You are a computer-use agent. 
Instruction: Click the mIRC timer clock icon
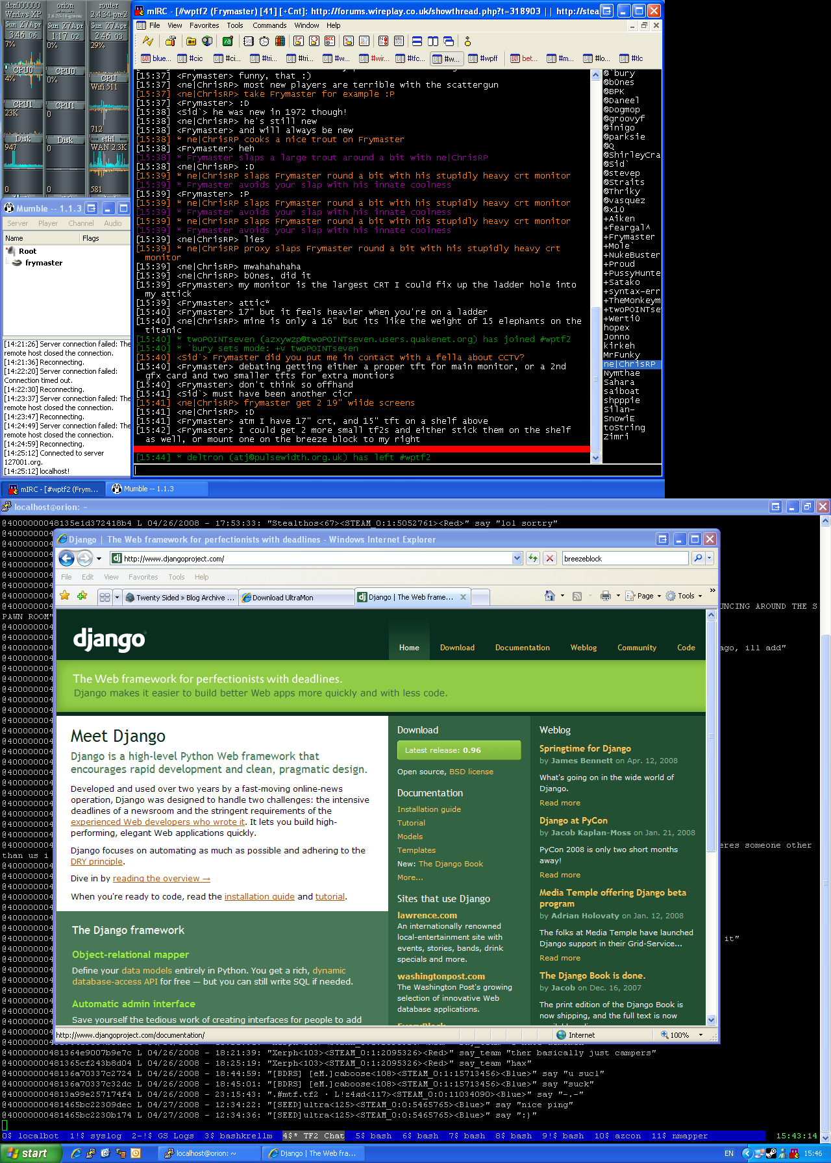(x=264, y=41)
